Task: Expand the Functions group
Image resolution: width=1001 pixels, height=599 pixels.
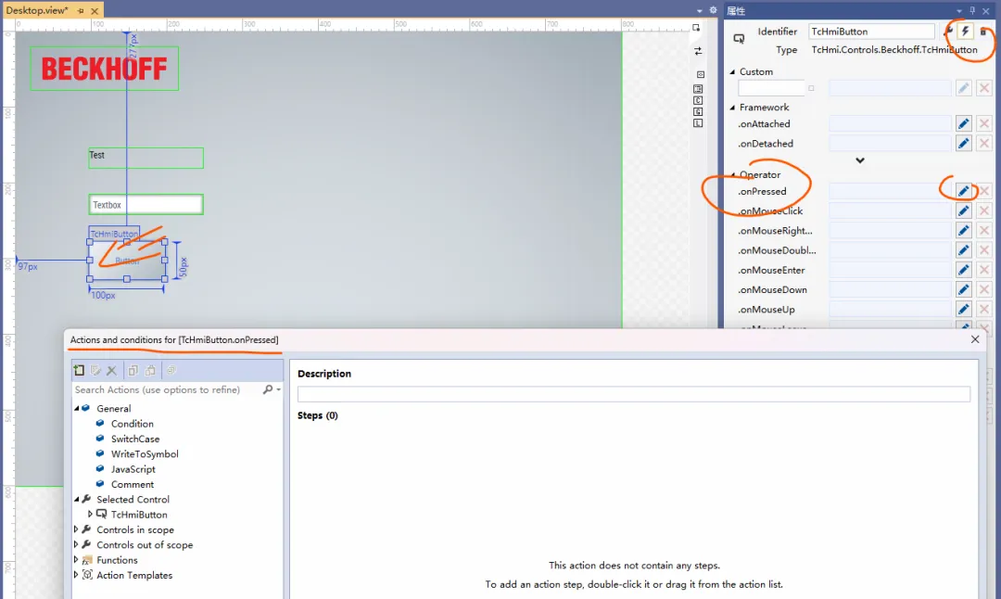Action: point(76,560)
